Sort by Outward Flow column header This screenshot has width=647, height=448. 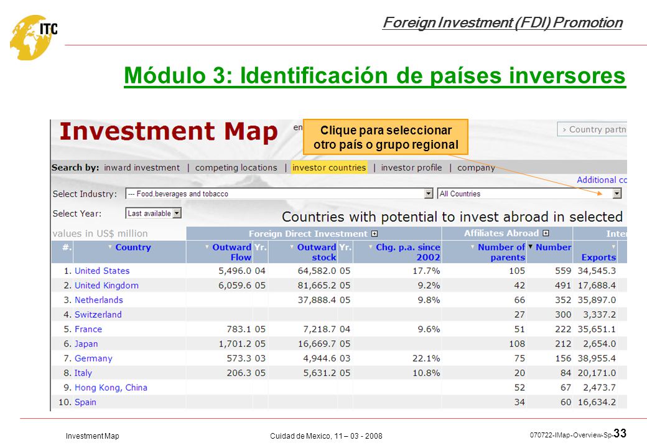[231, 252]
